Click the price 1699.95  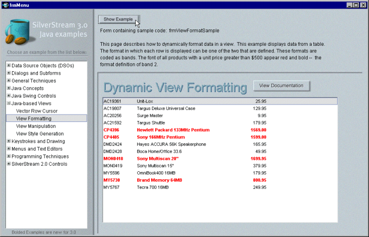tap(258, 158)
